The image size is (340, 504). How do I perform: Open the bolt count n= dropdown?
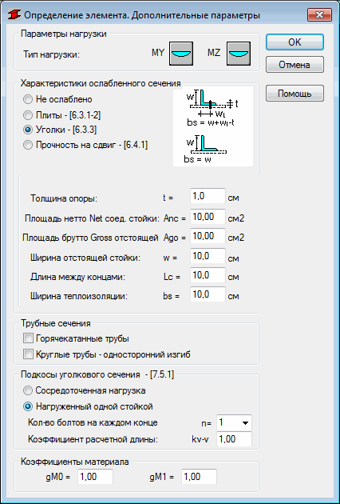click(234, 422)
